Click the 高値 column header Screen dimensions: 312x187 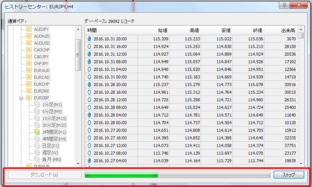186,30
